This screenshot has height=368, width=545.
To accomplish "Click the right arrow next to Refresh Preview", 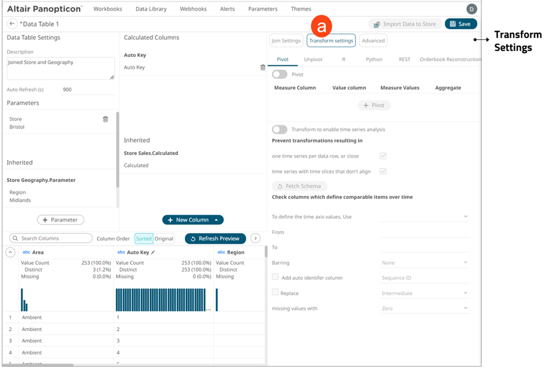I will tap(255, 239).
